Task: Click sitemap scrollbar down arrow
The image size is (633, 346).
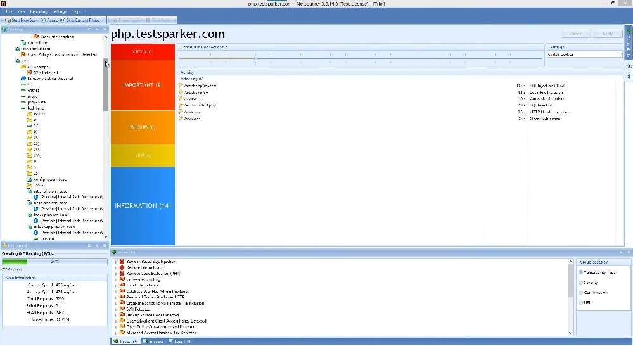Action: (x=106, y=237)
